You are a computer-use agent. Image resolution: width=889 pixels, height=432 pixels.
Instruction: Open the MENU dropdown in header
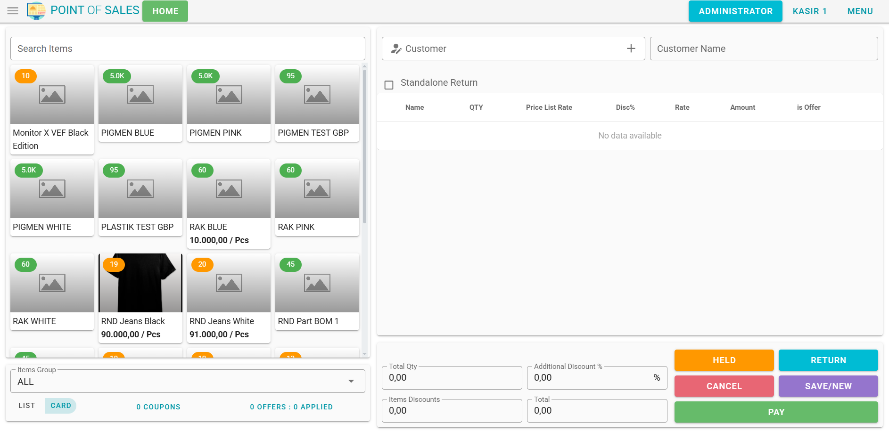coord(860,11)
